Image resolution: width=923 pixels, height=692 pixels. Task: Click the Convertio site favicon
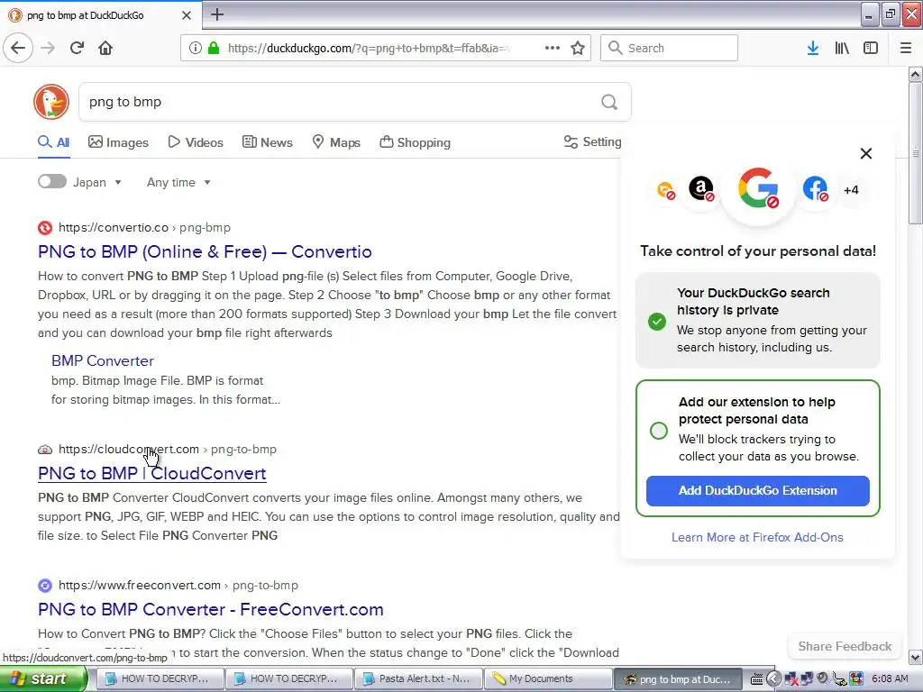pos(45,228)
